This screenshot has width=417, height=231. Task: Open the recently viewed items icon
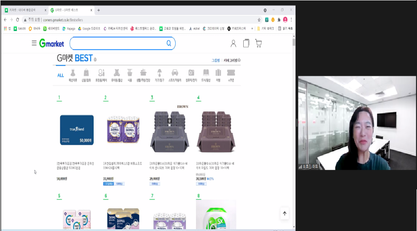click(246, 43)
